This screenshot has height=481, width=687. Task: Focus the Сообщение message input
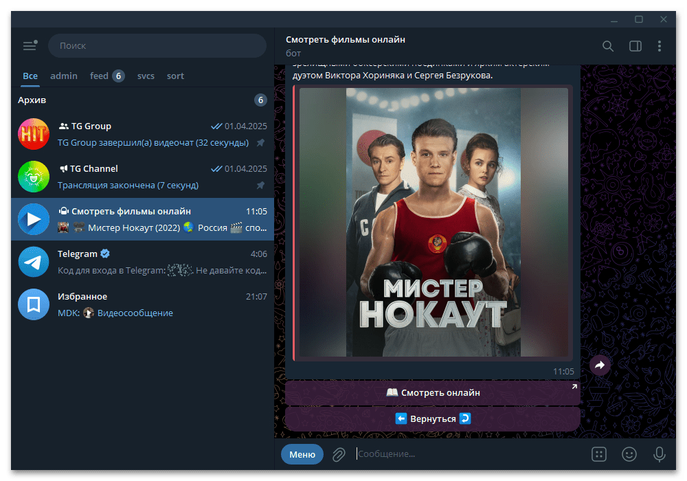[x=470, y=454]
